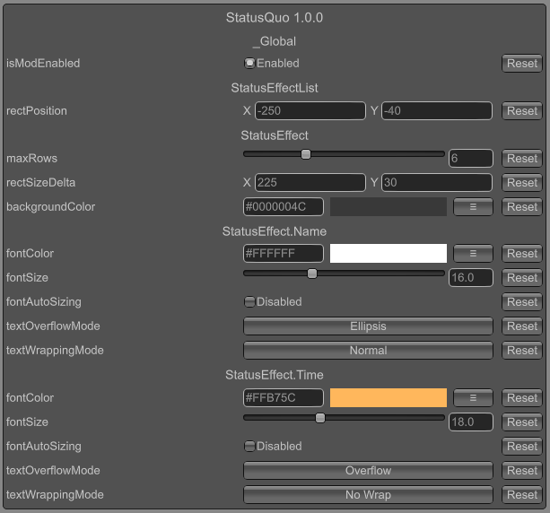Reset the isModEnabled setting

pyautogui.click(x=522, y=64)
